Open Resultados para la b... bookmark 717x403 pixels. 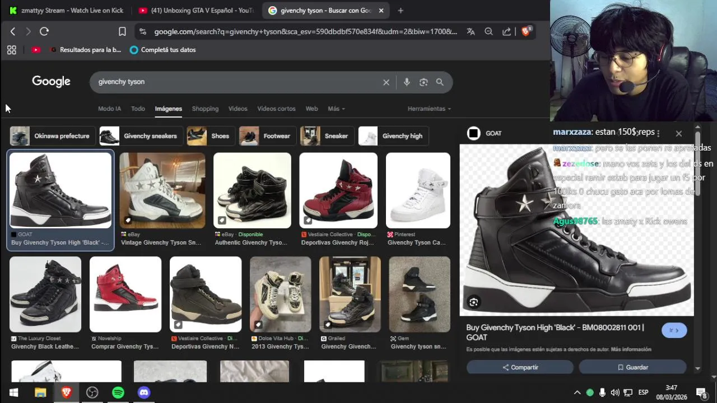[86, 50]
